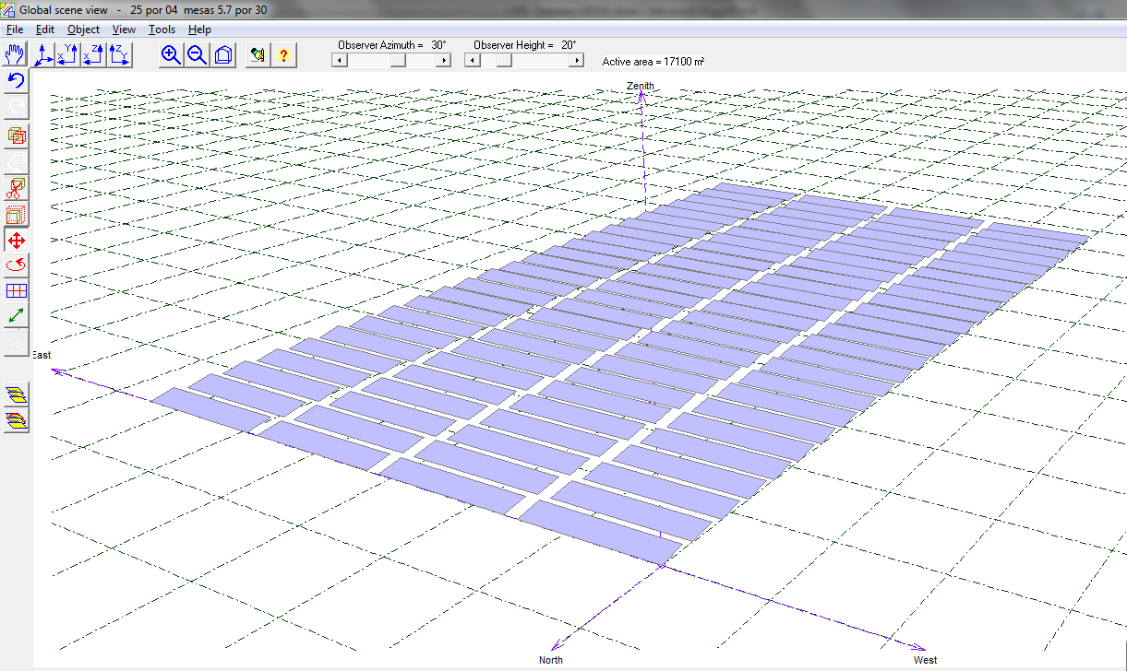Open the yellow question mark help
This screenshot has height=671, width=1127.
pyautogui.click(x=283, y=55)
